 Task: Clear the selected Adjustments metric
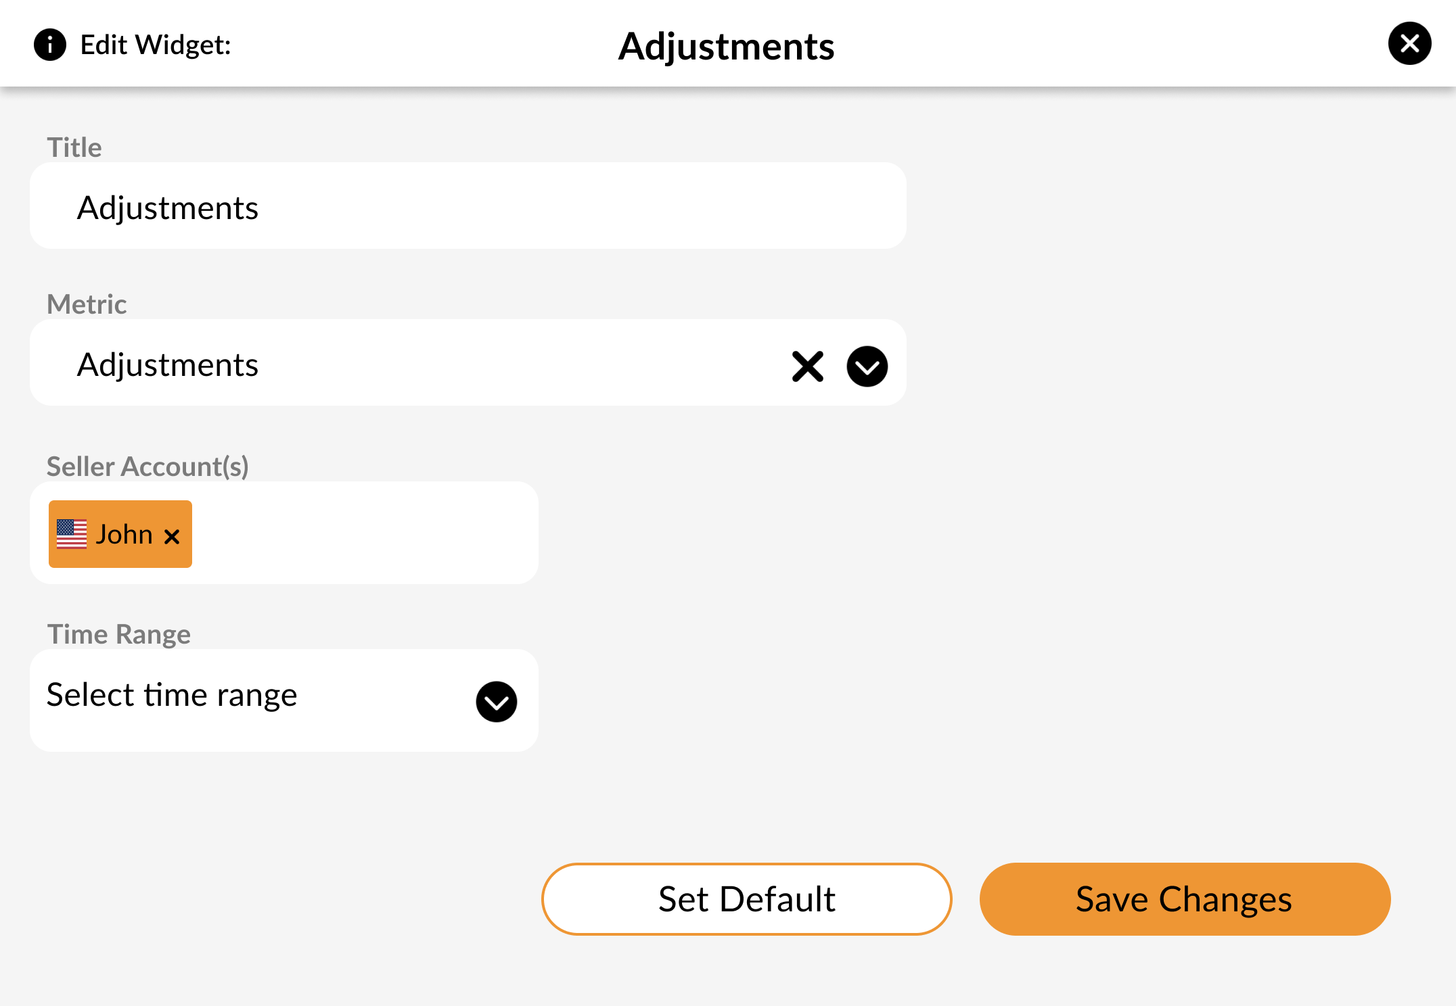pos(808,366)
